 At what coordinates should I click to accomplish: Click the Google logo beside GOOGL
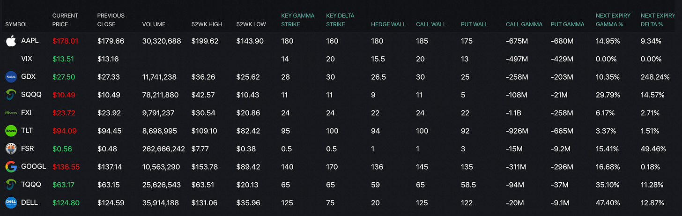coord(11,167)
